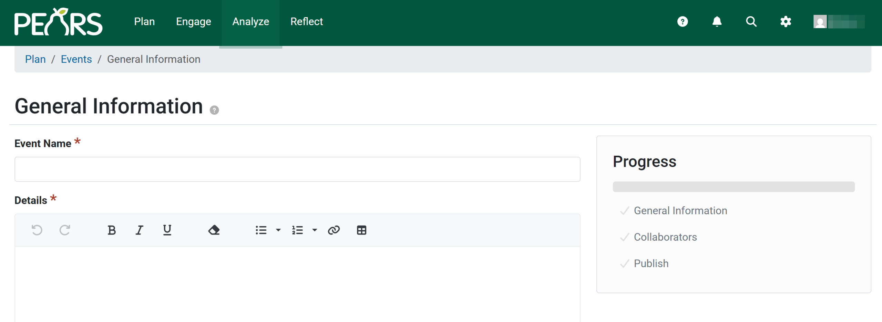Insert a table in Details editor
Image resolution: width=882 pixels, height=322 pixels.
(361, 230)
